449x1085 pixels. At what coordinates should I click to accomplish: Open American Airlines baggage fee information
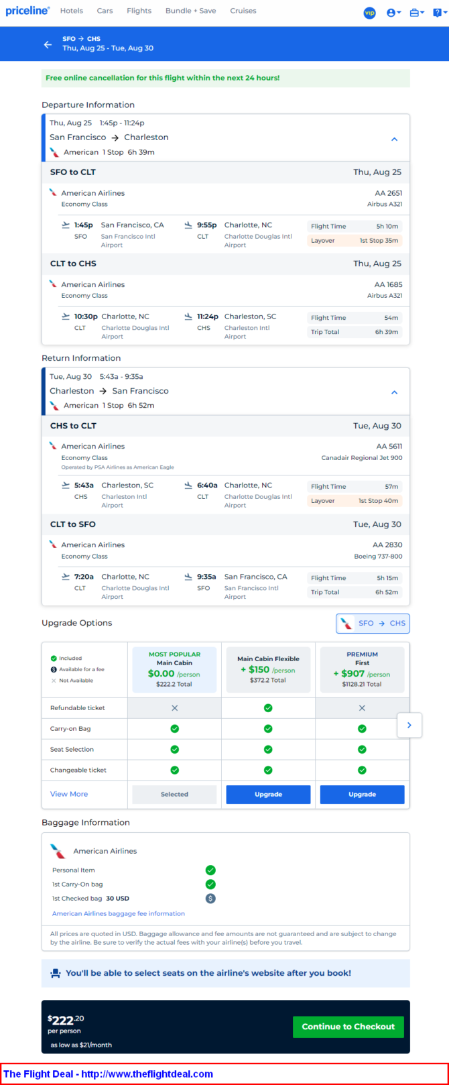pos(119,913)
